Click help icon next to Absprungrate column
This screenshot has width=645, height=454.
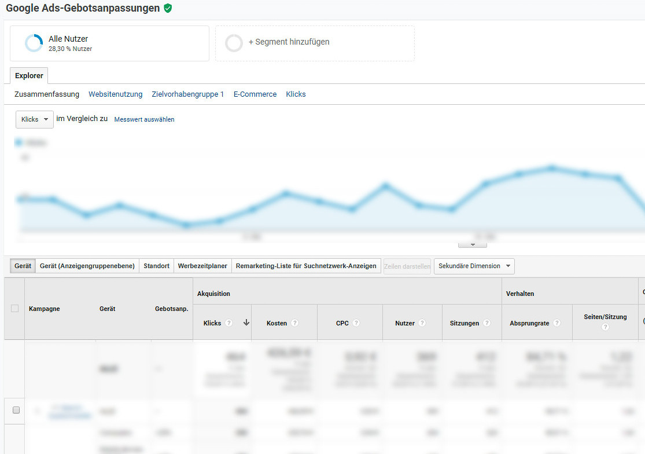tap(557, 323)
